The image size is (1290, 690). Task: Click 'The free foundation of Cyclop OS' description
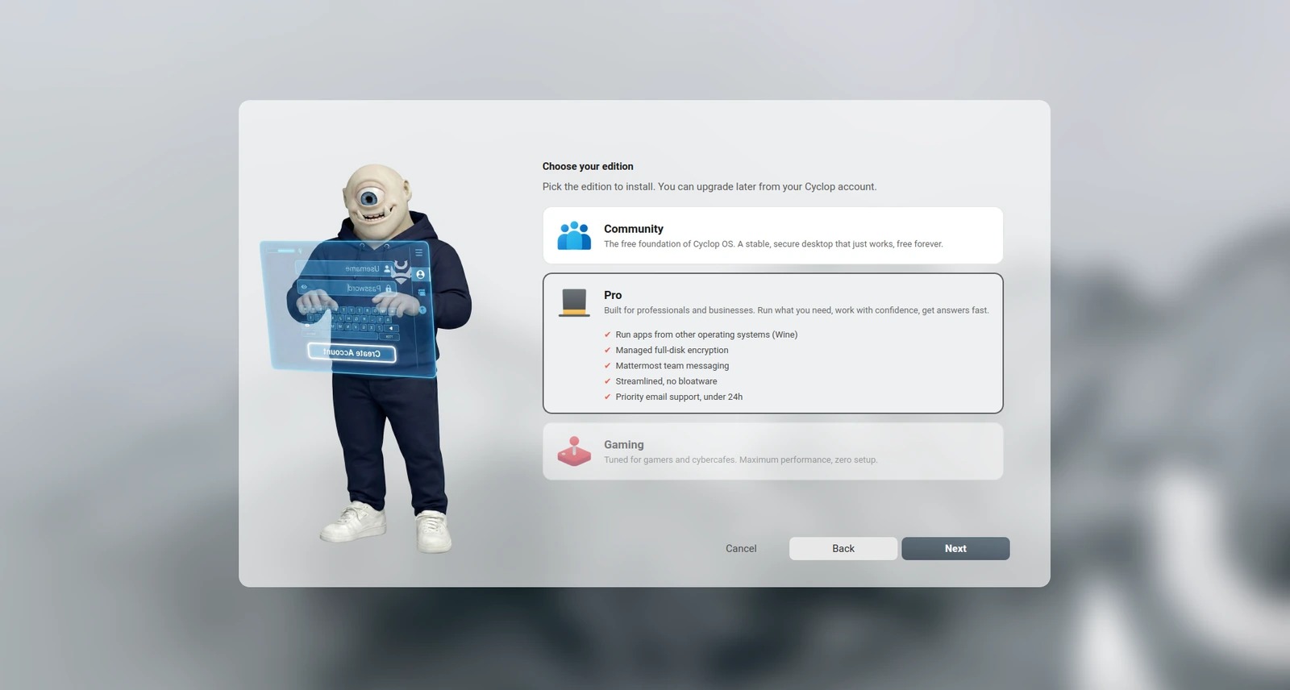point(773,243)
